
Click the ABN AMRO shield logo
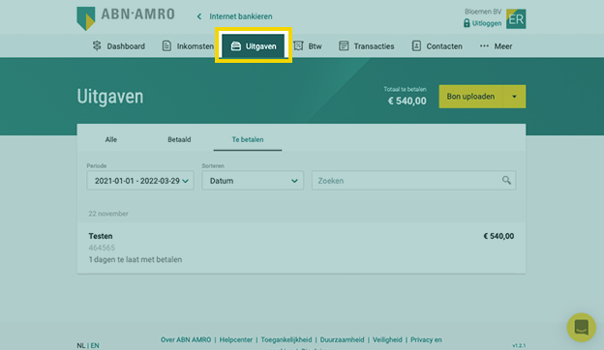[x=86, y=18]
